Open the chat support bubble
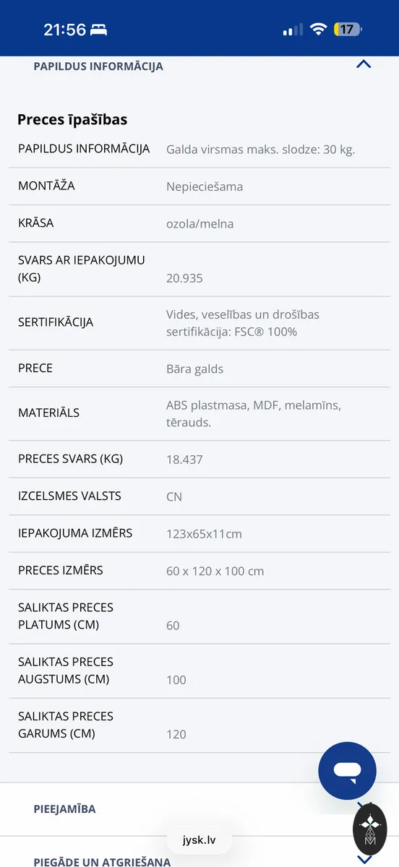 (347, 770)
